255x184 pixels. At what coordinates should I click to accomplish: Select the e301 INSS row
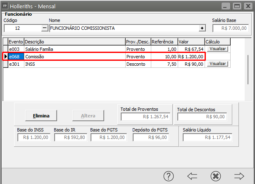point(74,64)
